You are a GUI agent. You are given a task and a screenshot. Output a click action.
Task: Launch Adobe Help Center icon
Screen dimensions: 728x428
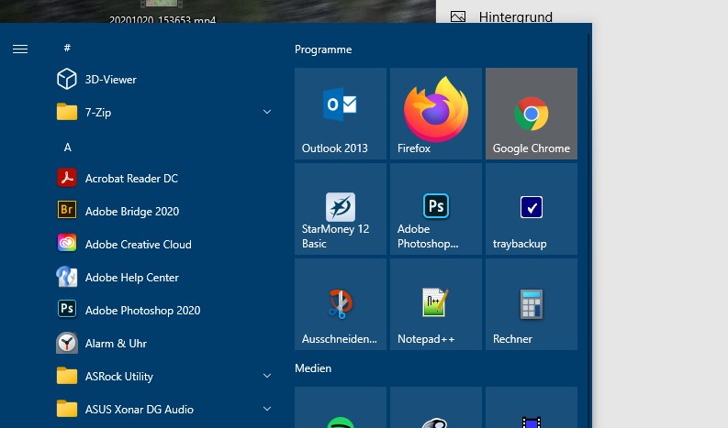(67, 277)
